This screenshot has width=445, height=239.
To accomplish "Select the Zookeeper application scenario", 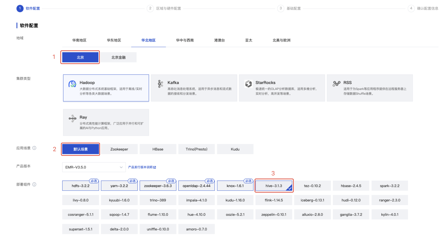I will 119,149.
